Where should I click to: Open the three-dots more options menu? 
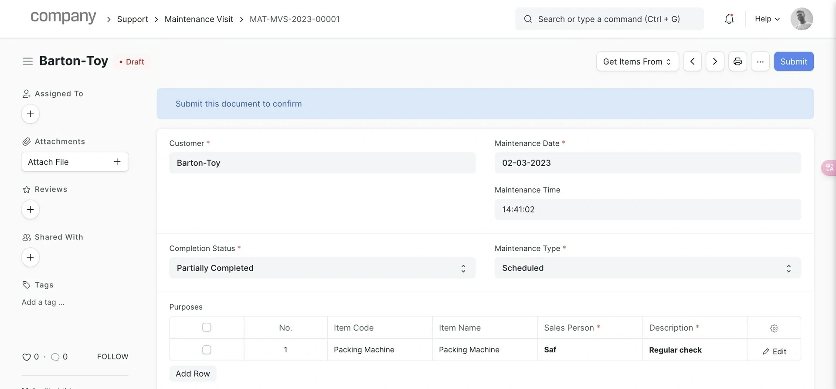tap(760, 61)
